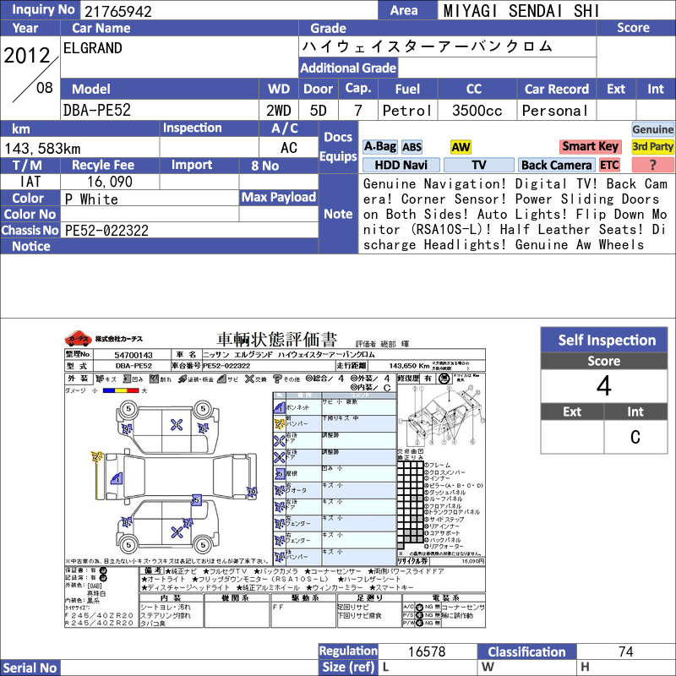Click the Size (ref) label
676x676 pixels.
click(x=348, y=668)
